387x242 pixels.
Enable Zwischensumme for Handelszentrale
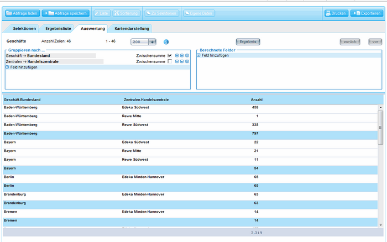[170, 61]
